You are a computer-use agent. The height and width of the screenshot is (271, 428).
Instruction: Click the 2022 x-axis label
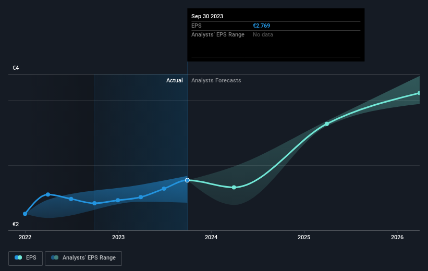click(25, 237)
